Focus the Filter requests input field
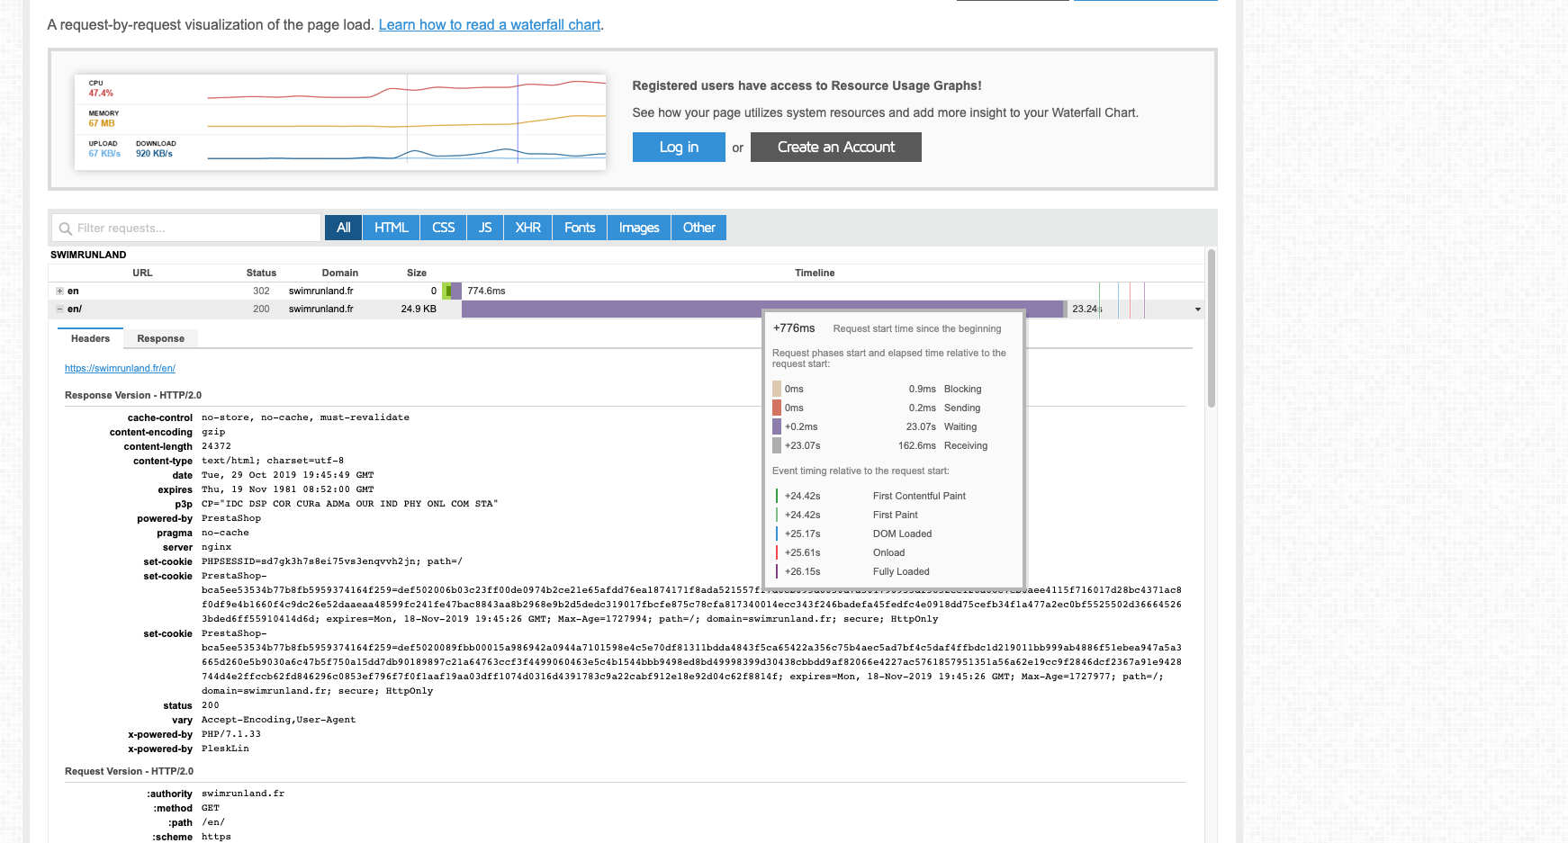The image size is (1568, 843). (x=186, y=229)
